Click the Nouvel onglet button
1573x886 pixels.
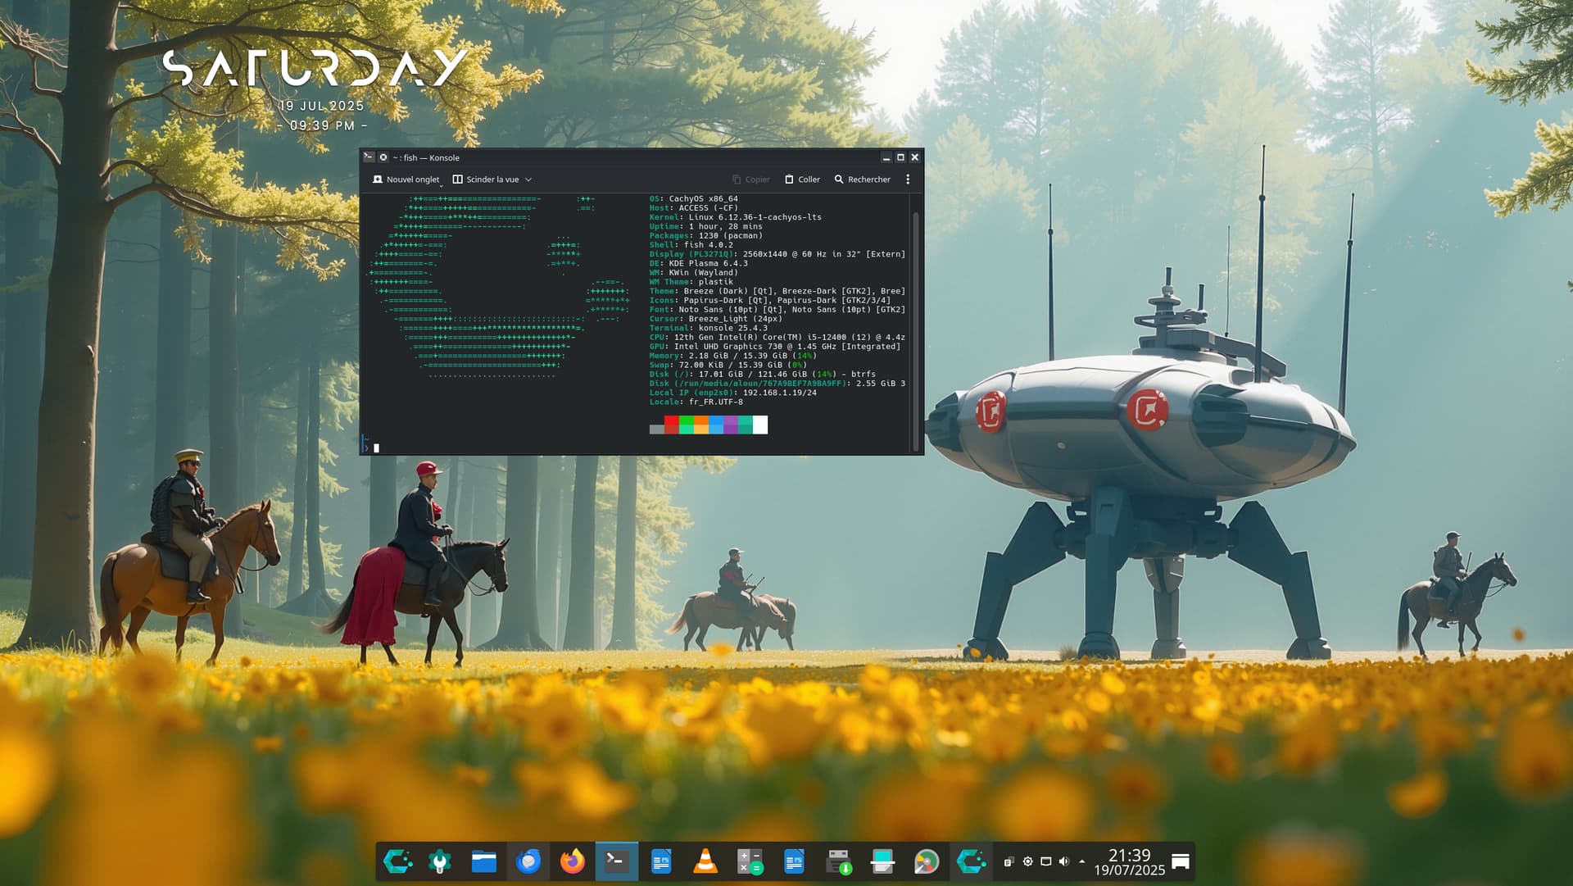(406, 179)
